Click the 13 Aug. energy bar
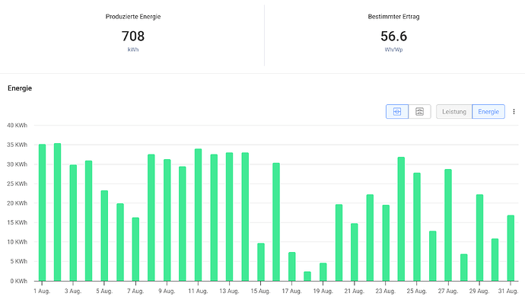Screen dimensions: 525x303 pos(229,217)
